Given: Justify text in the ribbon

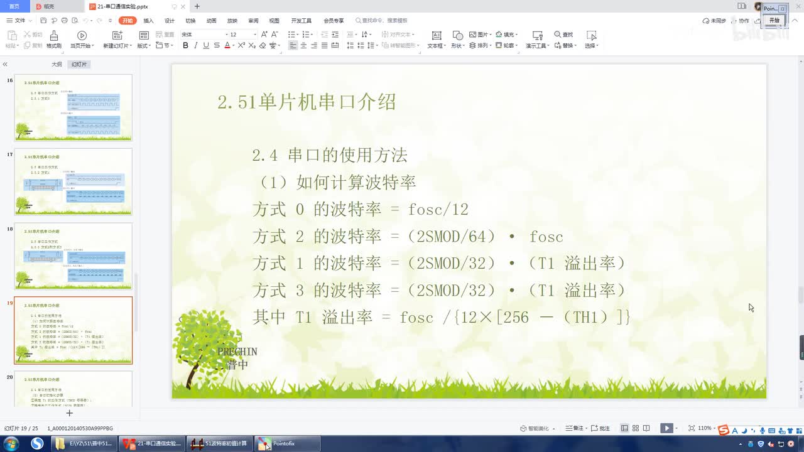Looking at the screenshot, I should [324, 46].
